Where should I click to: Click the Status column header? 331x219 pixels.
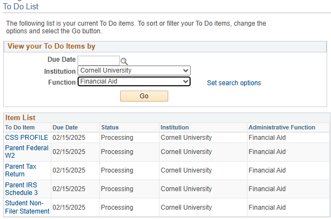pos(110,127)
